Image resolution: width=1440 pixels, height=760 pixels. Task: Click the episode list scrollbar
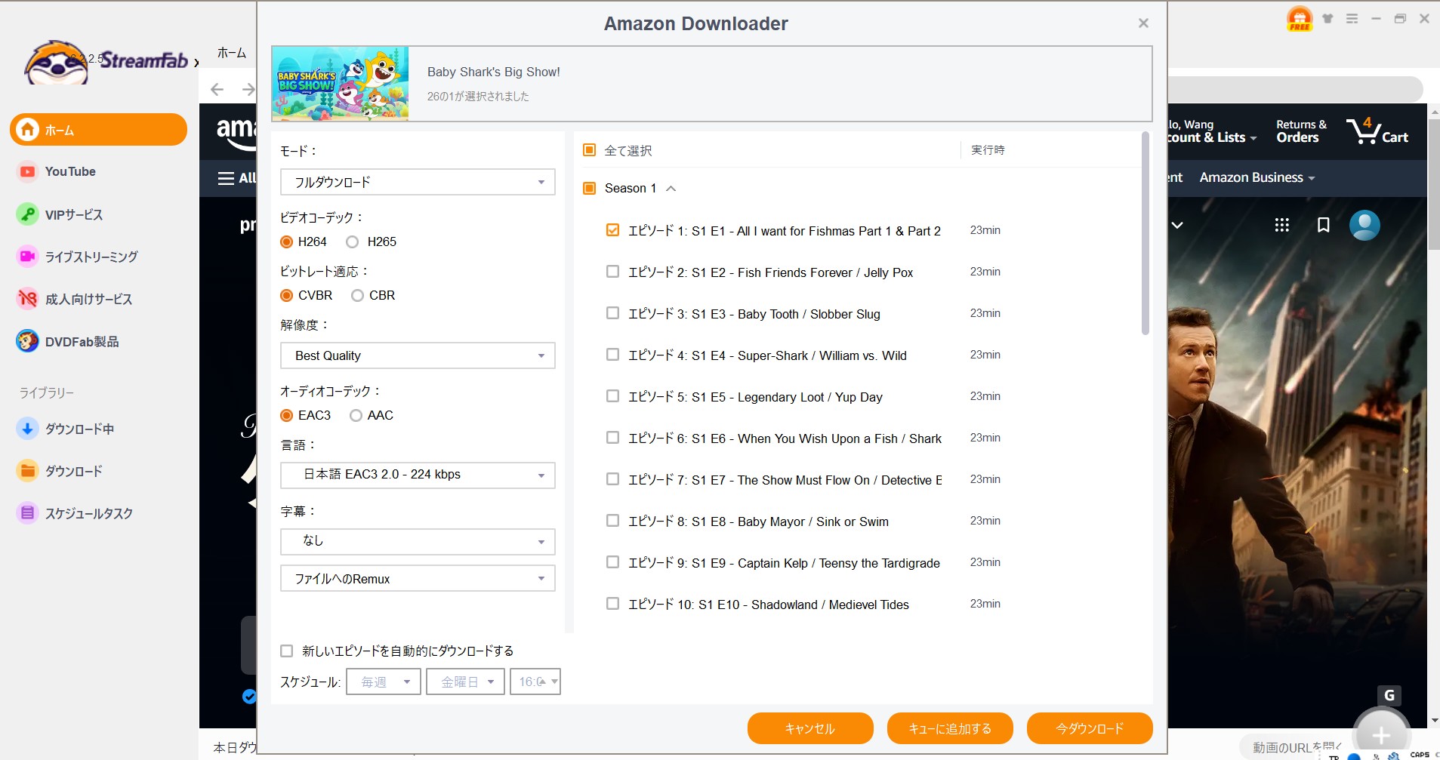coord(1145,234)
